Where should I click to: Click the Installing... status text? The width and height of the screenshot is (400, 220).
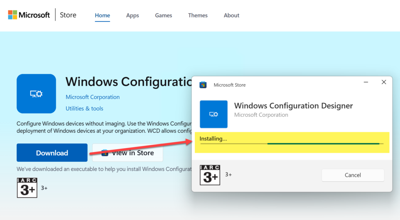(213, 139)
